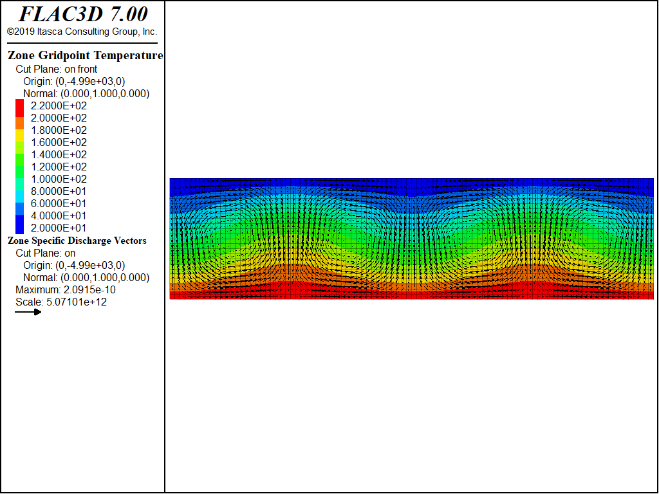Click the 'Cut Plane: on front' legend entry

[x=57, y=69]
